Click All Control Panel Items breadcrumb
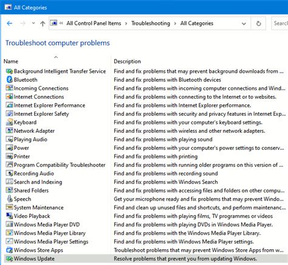 (94, 23)
